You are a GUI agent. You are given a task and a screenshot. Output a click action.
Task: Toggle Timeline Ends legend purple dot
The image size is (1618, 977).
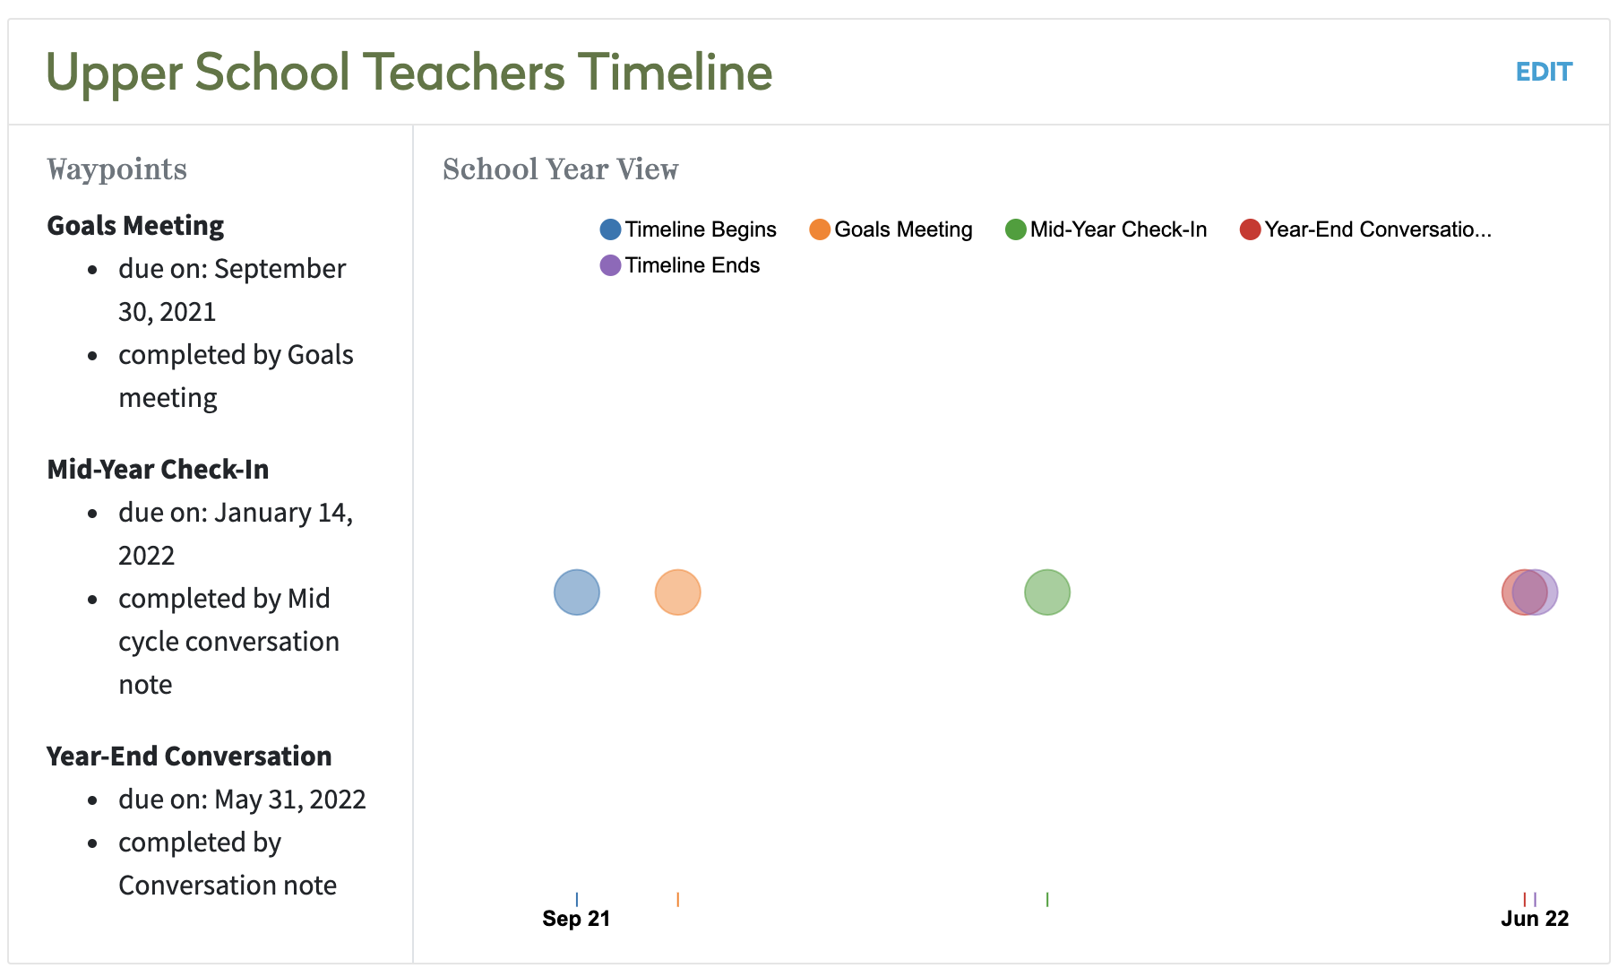point(610,265)
